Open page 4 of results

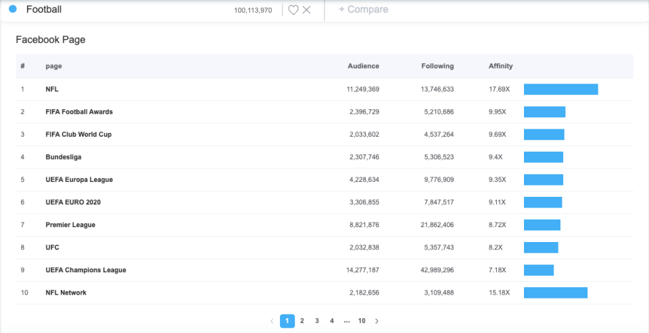click(x=332, y=321)
